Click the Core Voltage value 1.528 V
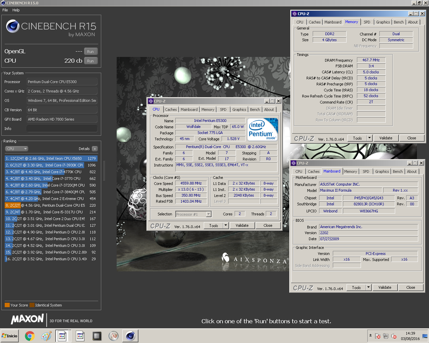Image resolution: width=429 pixels, height=343 pixels. [x=233, y=139]
